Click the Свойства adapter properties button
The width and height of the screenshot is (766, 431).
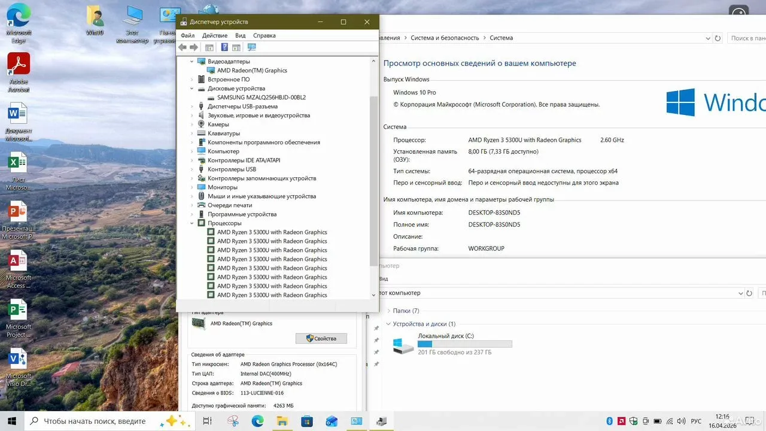pos(321,338)
